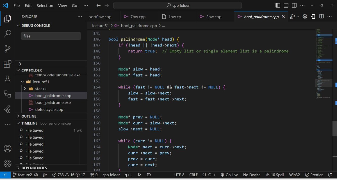Open the File menu

17,5
